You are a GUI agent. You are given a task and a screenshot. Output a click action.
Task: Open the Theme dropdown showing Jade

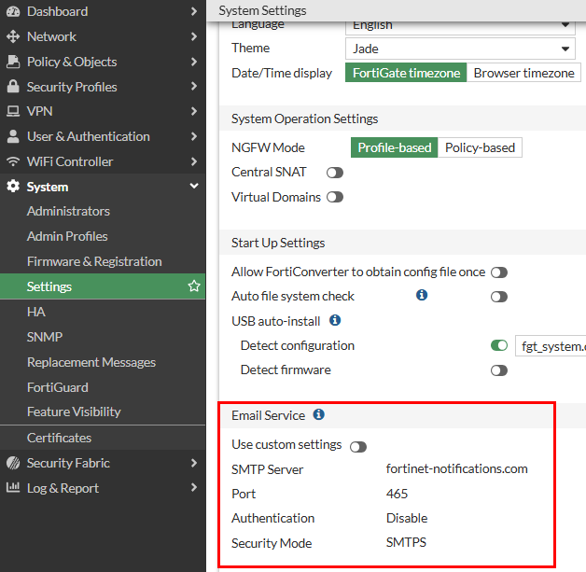click(461, 49)
